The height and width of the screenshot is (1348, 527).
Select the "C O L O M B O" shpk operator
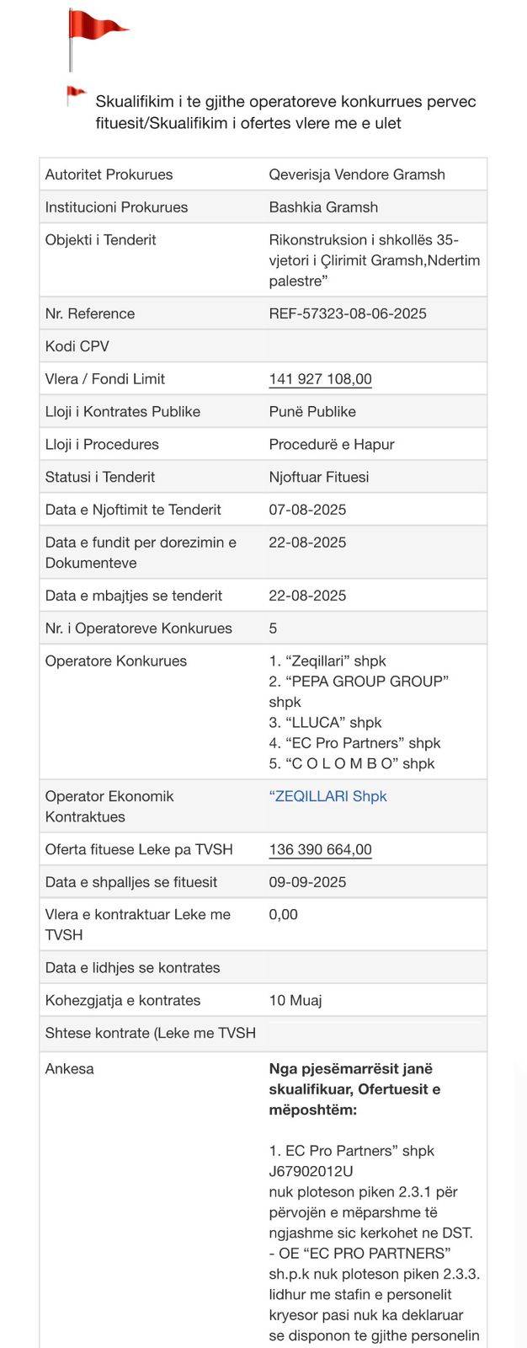352,763
